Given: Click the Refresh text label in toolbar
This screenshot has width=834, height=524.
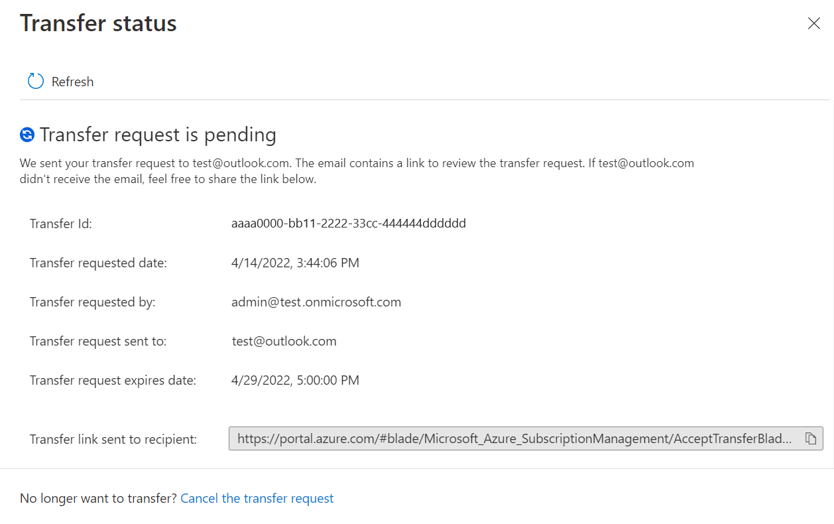Looking at the screenshot, I should 72,82.
